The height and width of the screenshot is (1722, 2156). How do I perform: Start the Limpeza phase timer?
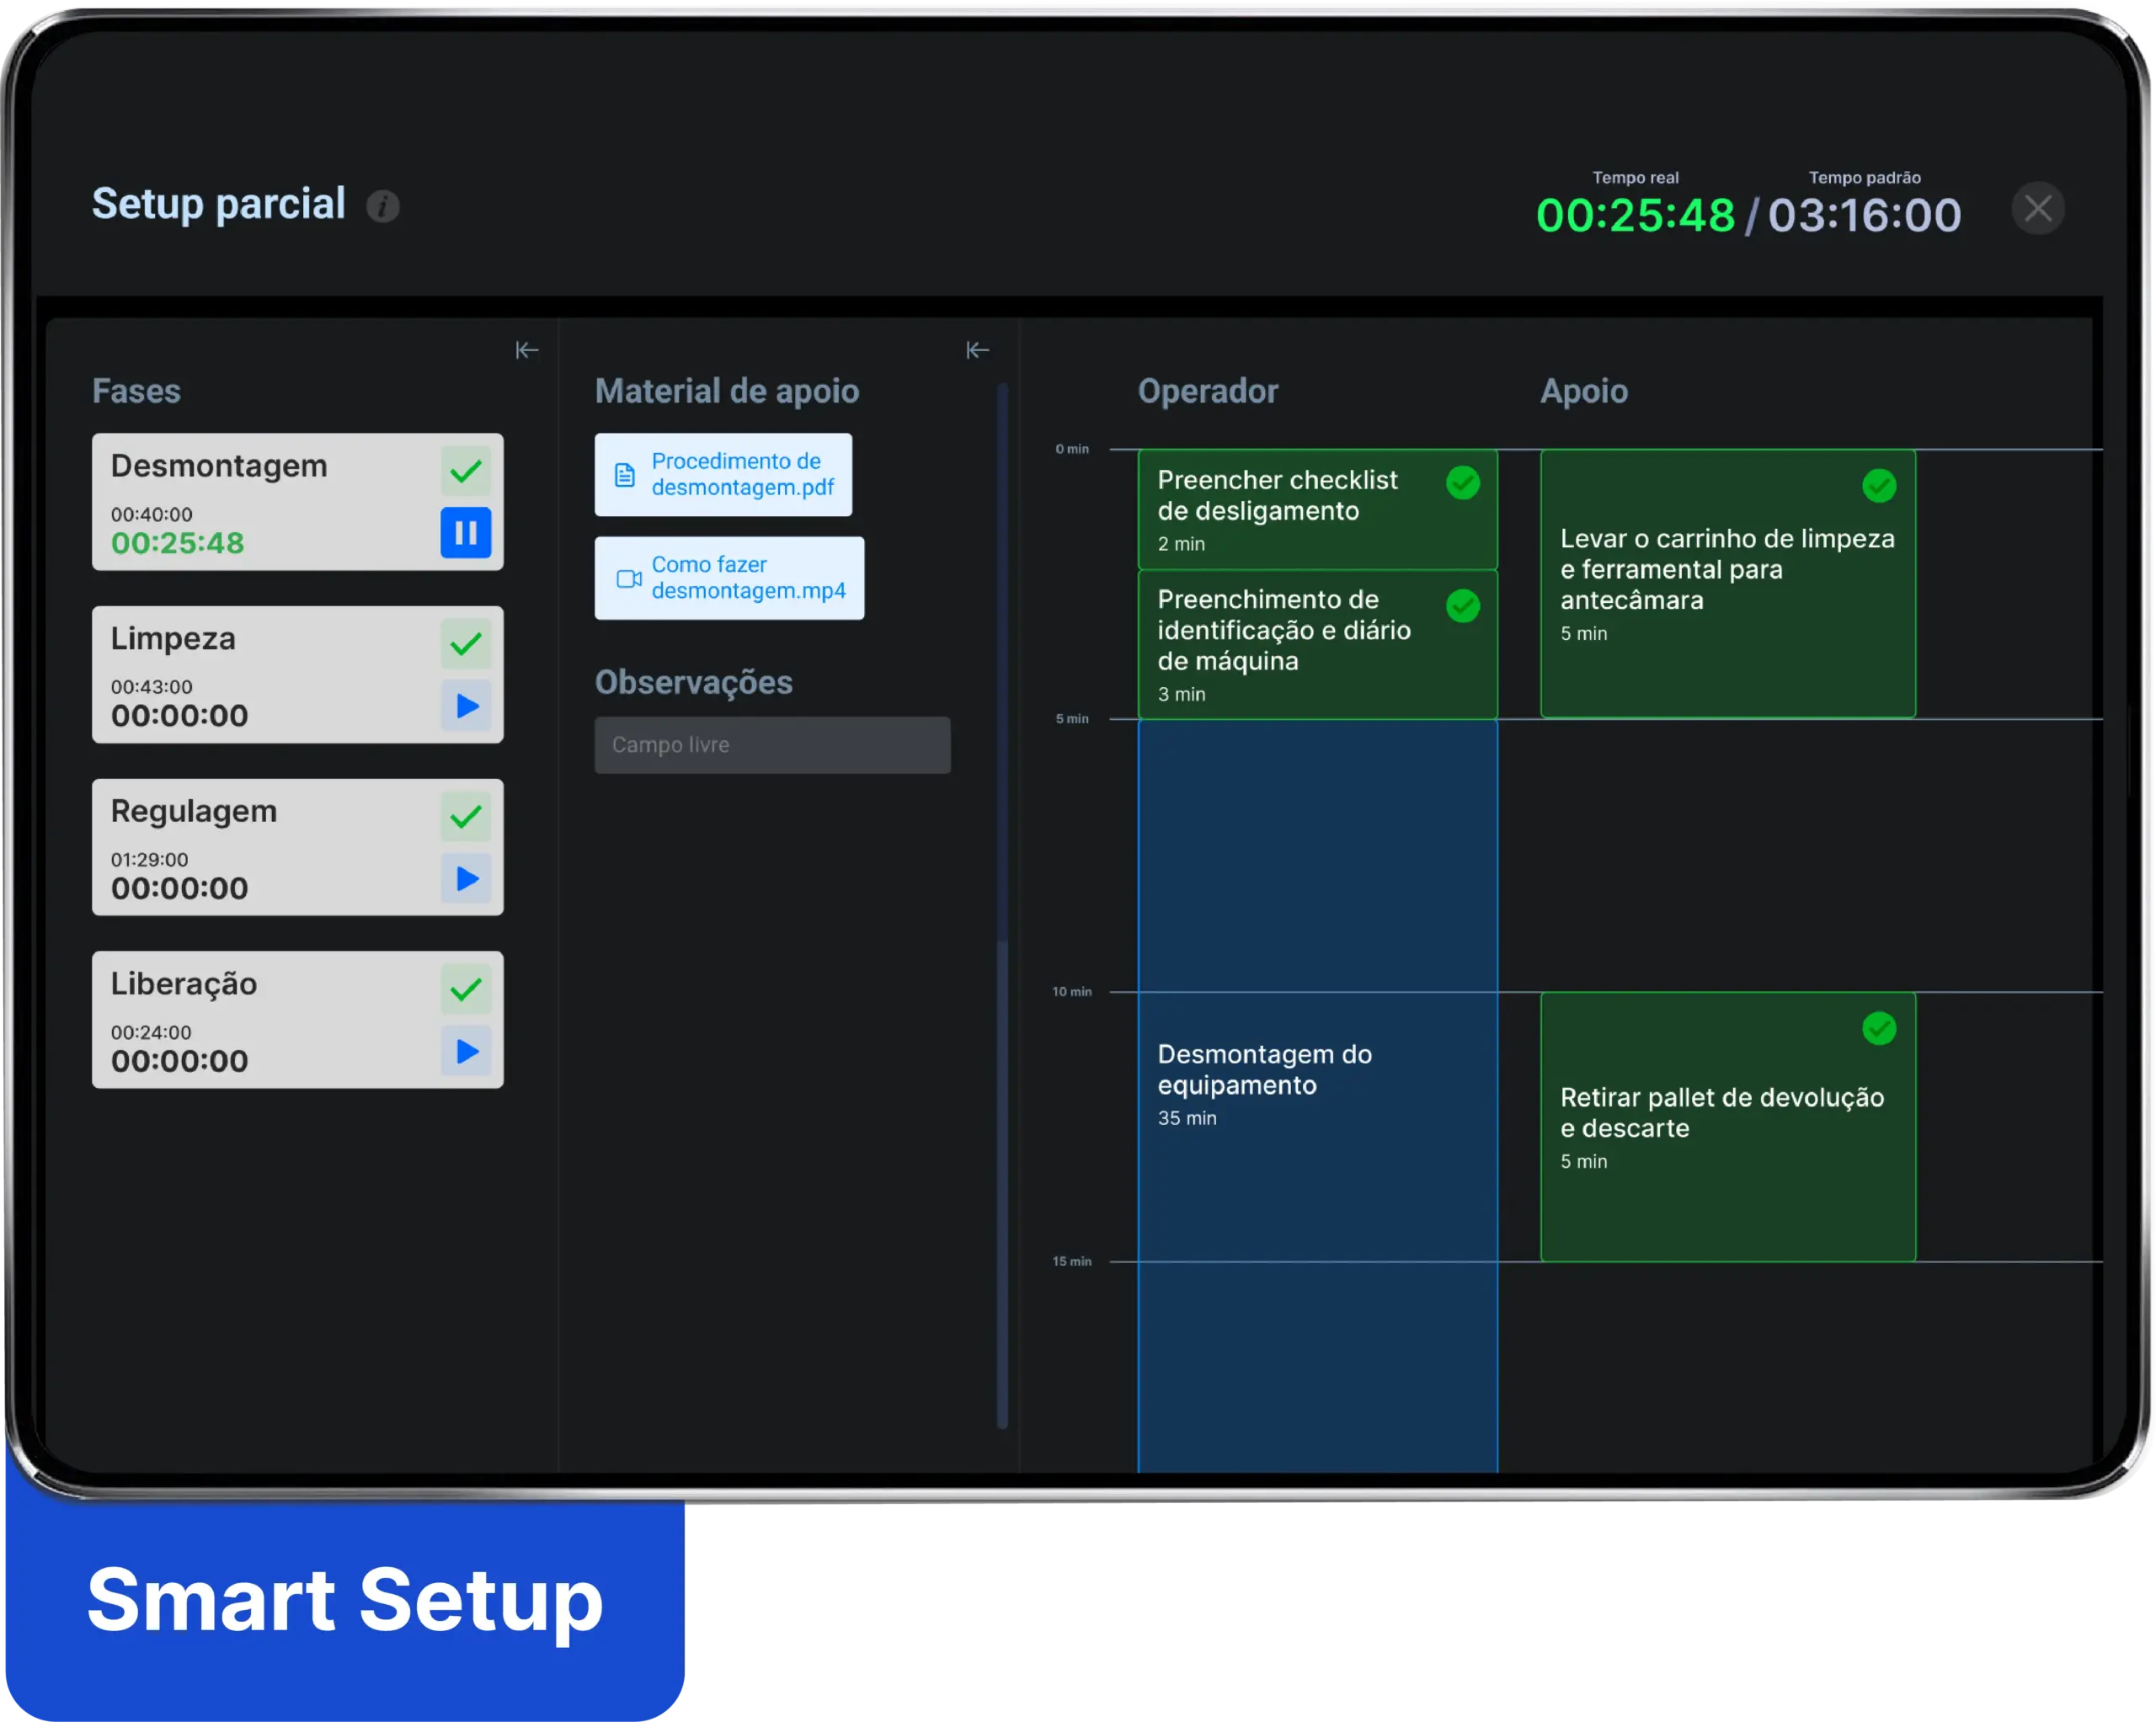[x=466, y=706]
